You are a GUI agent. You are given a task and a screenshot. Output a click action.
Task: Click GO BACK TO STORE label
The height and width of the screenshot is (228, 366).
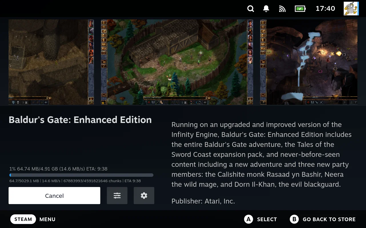329,219
